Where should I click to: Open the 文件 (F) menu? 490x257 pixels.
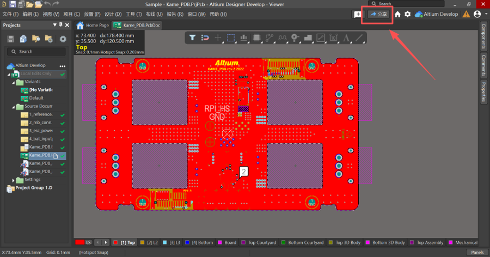[10, 14]
